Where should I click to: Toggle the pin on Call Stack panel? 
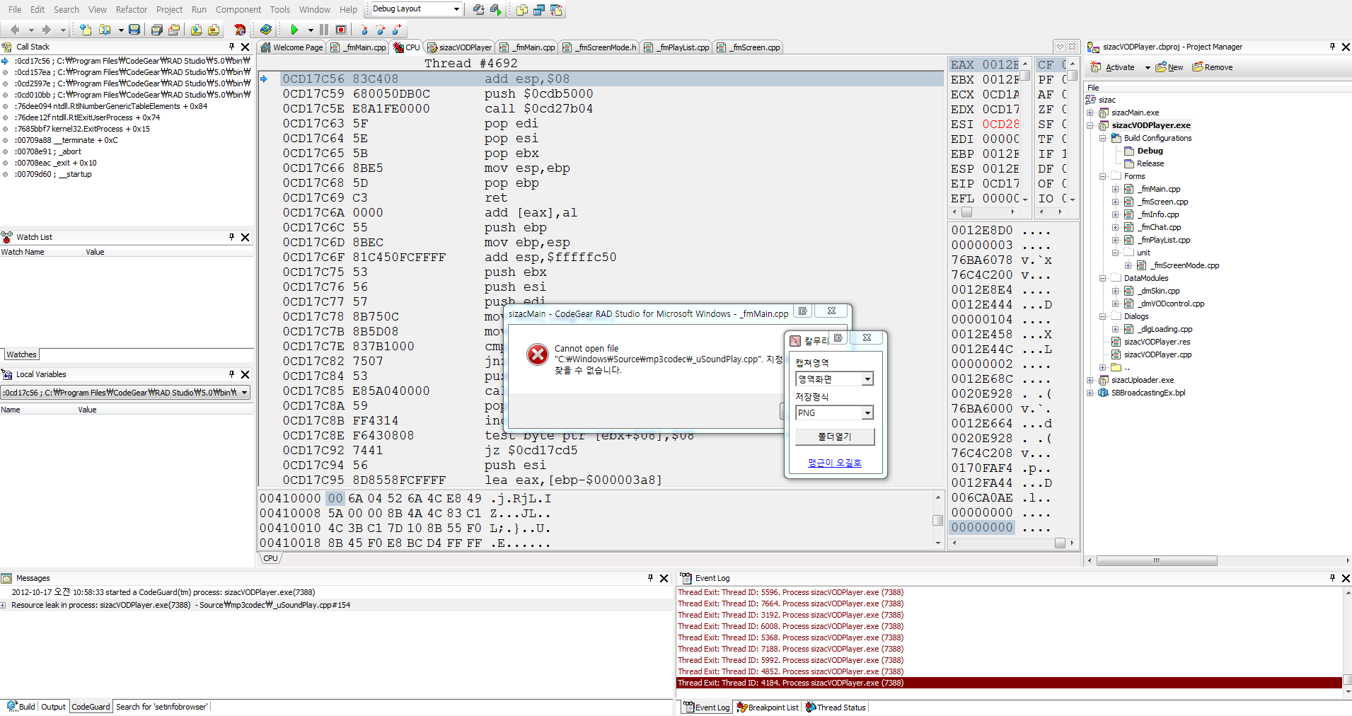231,47
